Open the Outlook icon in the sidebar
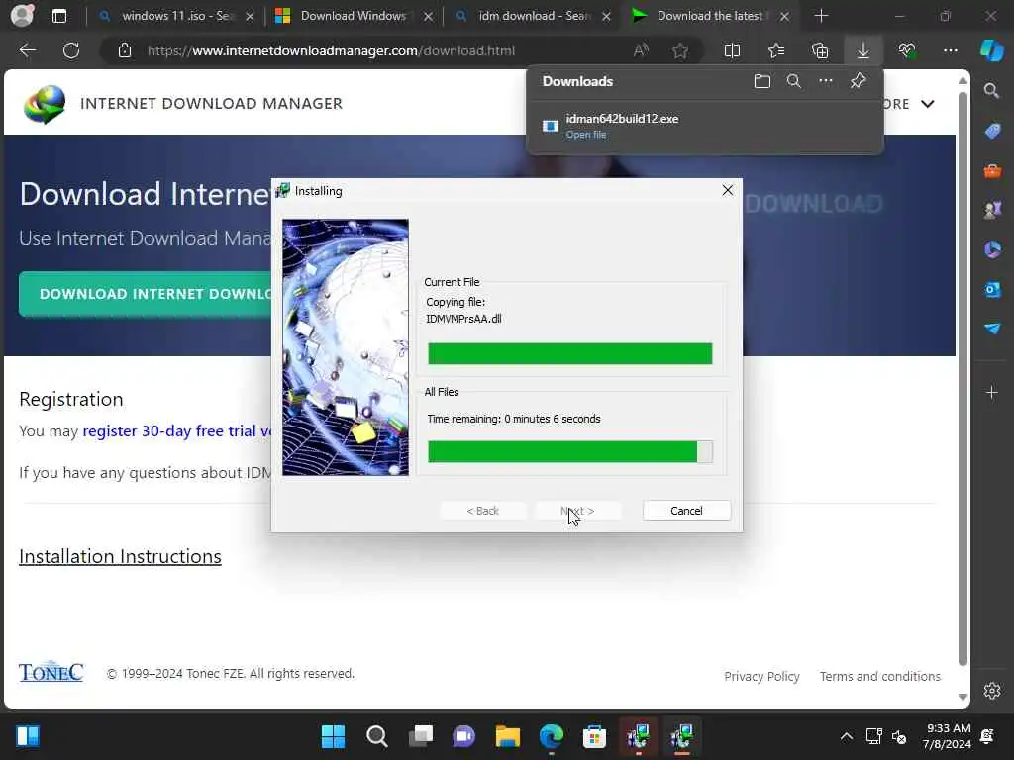Viewport: 1014px width, 760px height. point(992,289)
